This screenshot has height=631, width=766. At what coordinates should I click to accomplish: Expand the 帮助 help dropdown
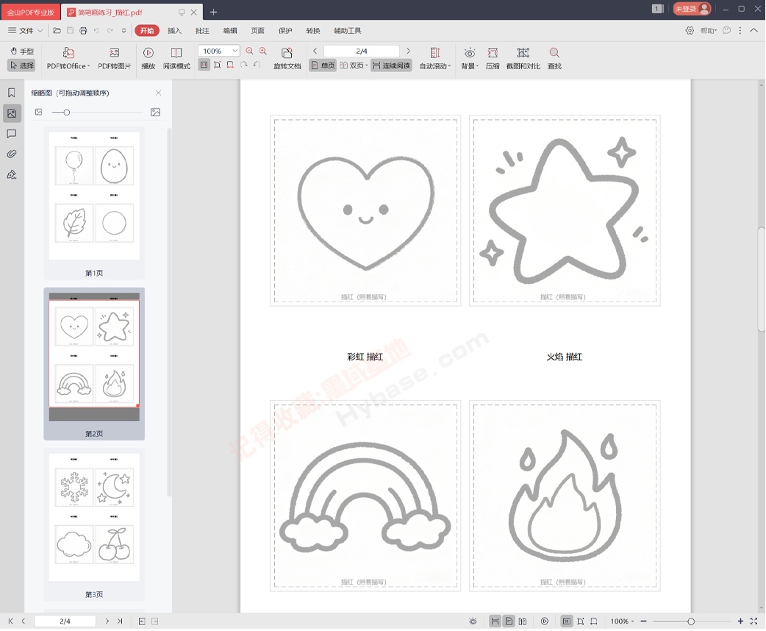click(x=709, y=31)
